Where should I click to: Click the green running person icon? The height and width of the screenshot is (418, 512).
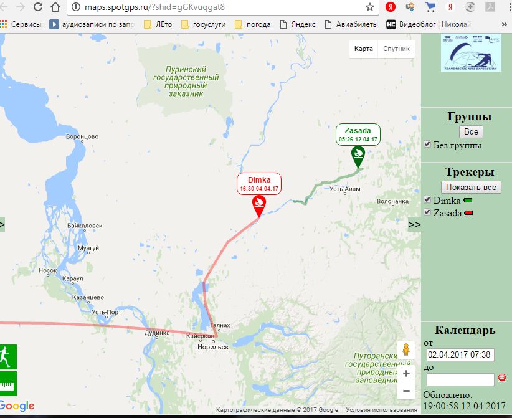click(8, 357)
